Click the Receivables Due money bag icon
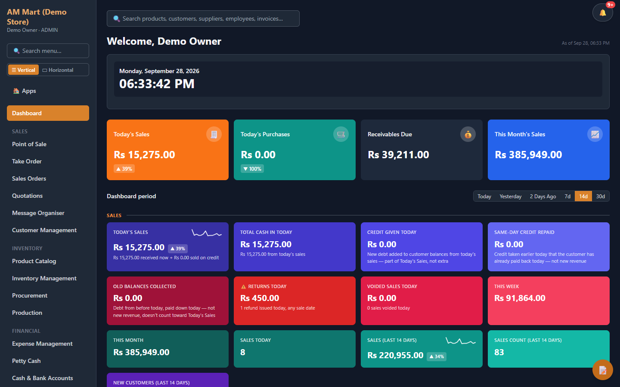 pos(468,134)
